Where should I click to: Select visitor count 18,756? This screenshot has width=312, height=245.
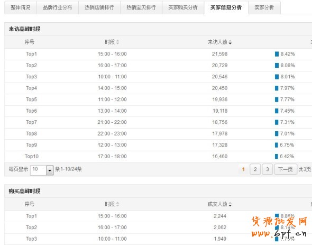pyautogui.click(x=219, y=122)
